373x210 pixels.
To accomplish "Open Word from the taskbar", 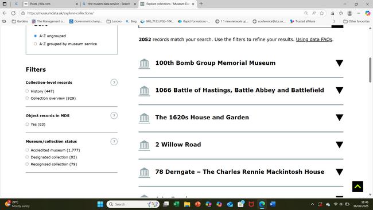I will click(x=273, y=204).
